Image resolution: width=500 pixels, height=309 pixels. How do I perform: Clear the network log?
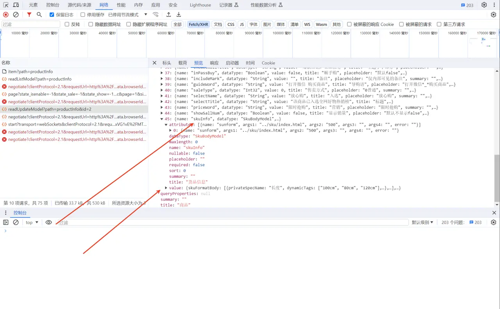pyautogui.click(x=16, y=14)
